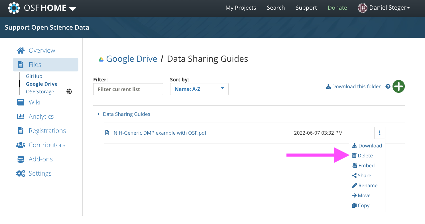Select OSF Storage provider
This screenshot has height=224, width=425.
[x=40, y=92]
